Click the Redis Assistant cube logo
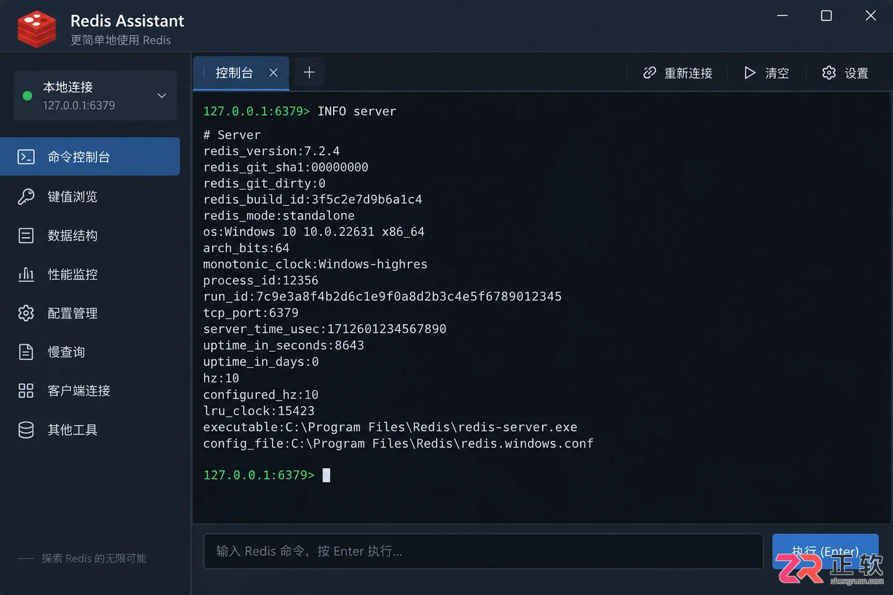The height and width of the screenshot is (595, 893). (37, 29)
